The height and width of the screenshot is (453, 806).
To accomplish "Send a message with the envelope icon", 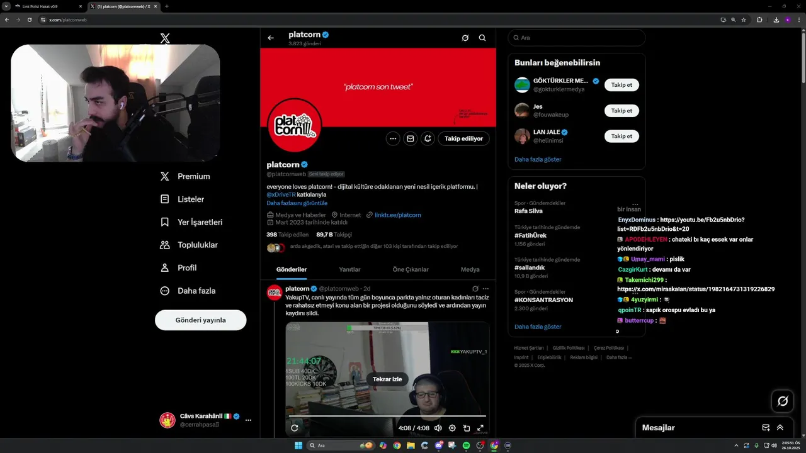I will pos(410,138).
